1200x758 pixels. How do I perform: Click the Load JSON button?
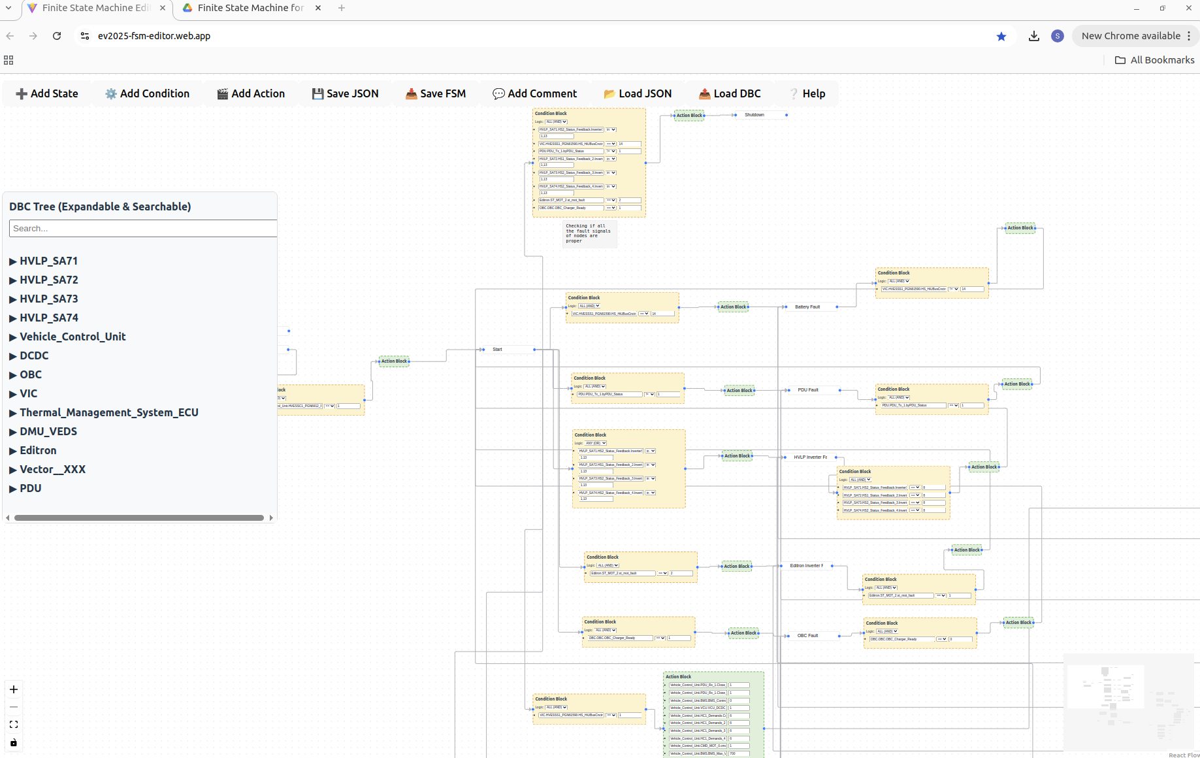click(638, 93)
